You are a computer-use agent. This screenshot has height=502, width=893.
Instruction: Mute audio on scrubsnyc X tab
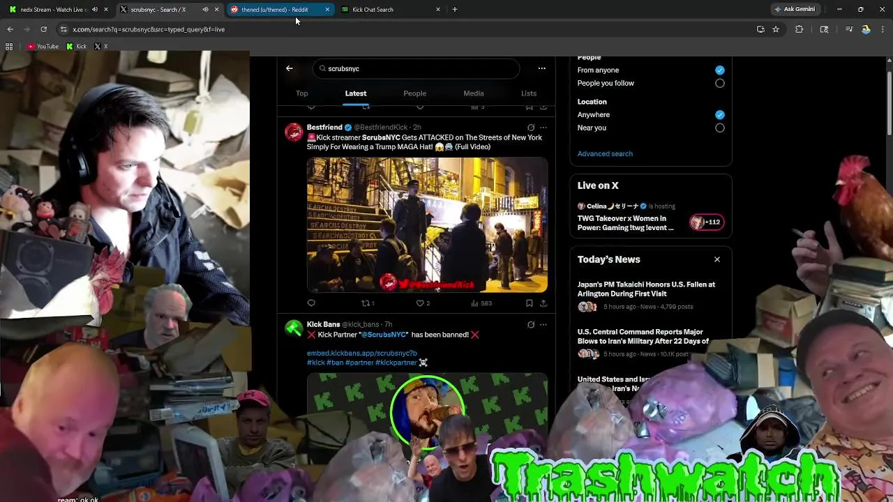point(205,10)
